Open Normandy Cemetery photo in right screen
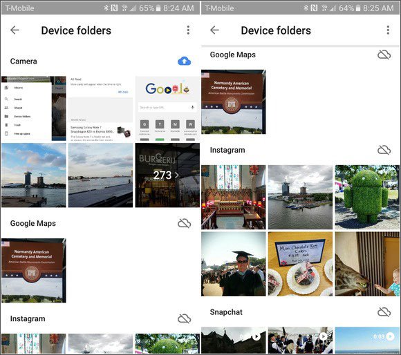Image resolution: width=401 pixels, height=355 pixels. tap(233, 102)
